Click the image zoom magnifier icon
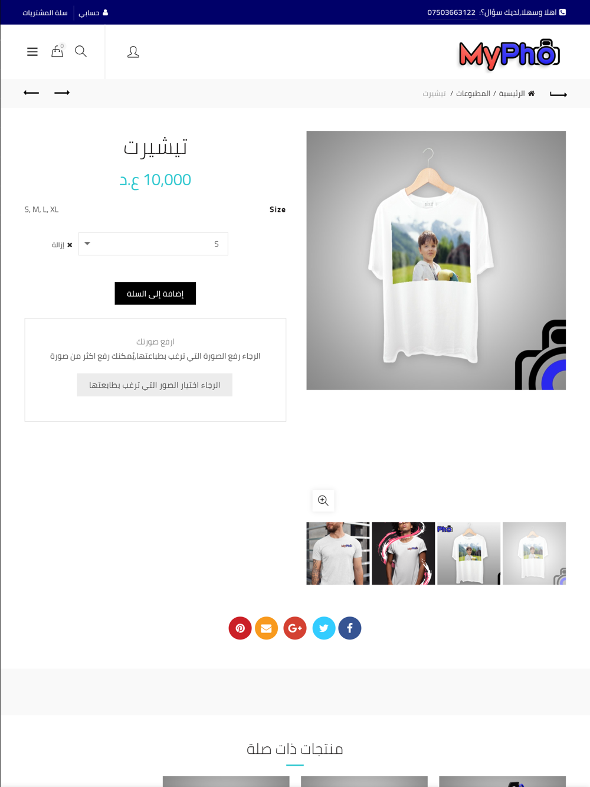The height and width of the screenshot is (787, 590). point(323,500)
